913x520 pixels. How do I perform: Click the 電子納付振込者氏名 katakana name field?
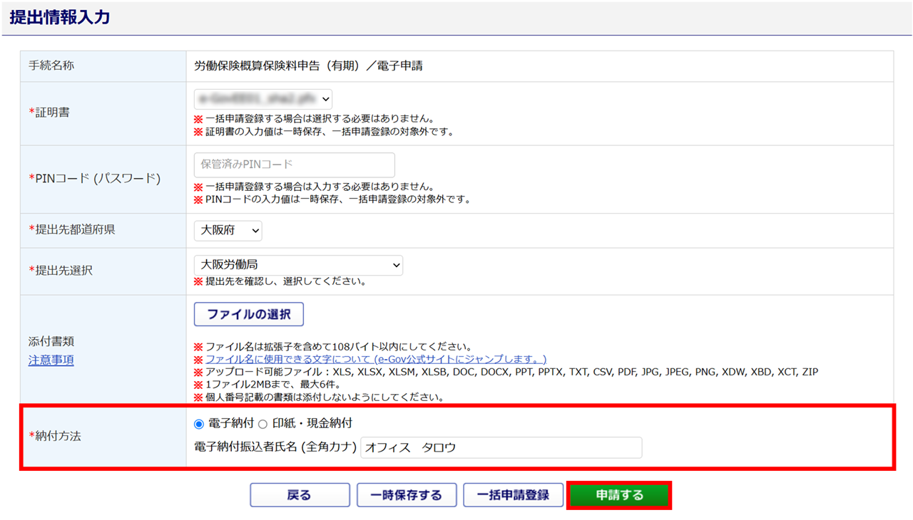501,448
